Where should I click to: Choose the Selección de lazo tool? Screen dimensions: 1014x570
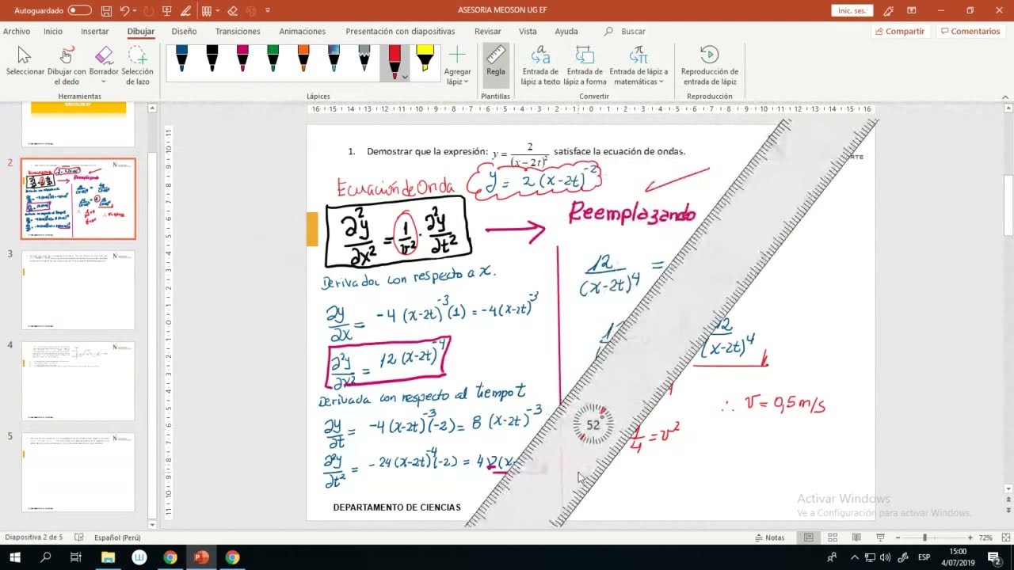pos(137,65)
